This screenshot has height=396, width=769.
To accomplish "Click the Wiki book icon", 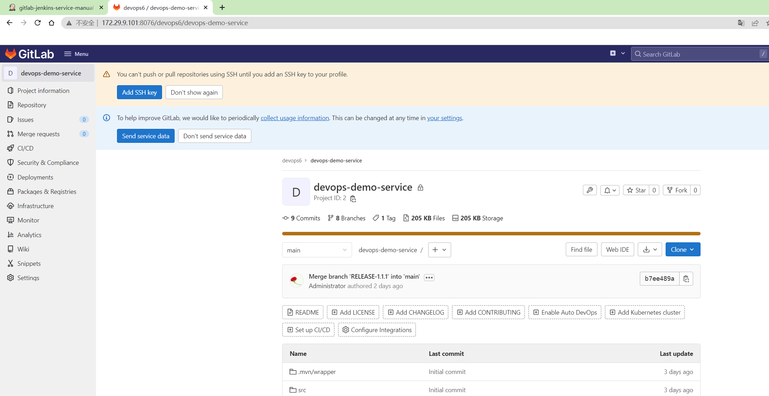I will [x=10, y=249].
